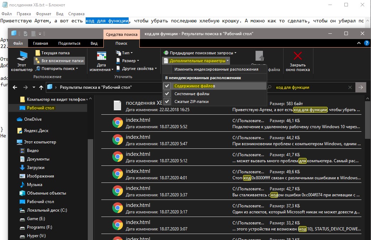Select Chrome icon of index.html dated 5:52
This screenshot has width=371, height=240.
point(118,122)
